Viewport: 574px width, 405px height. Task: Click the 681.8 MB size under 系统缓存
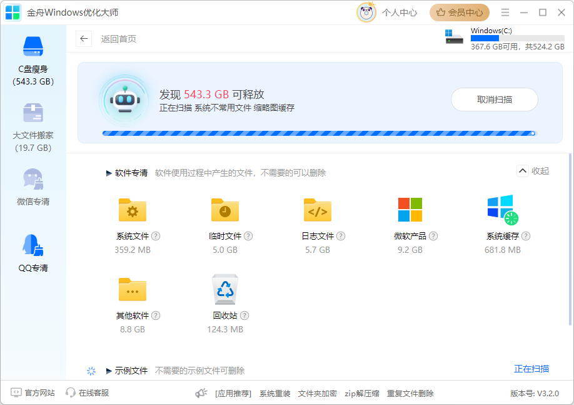503,250
